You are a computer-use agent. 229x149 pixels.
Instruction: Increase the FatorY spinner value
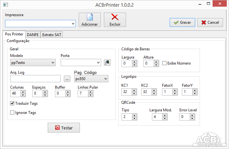[x=195, y=90]
